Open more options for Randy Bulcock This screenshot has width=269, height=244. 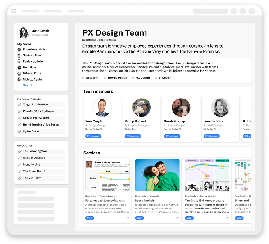click(157, 136)
